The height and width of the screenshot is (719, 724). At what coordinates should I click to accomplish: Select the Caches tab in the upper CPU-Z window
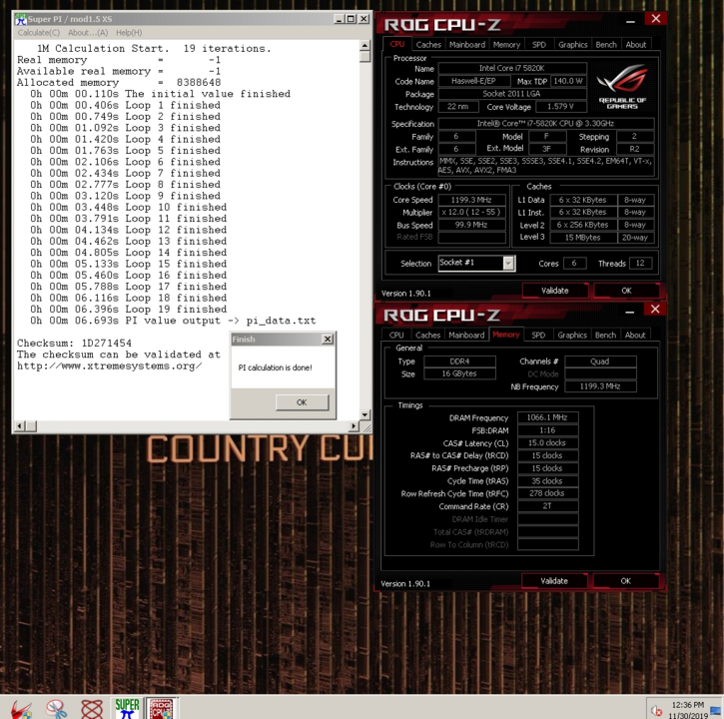(428, 45)
